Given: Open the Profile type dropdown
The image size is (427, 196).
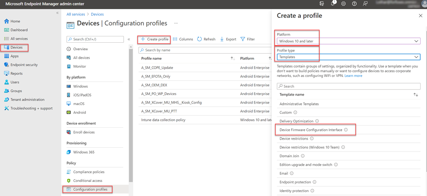Looking at the screenshot, I should point(348,57).
